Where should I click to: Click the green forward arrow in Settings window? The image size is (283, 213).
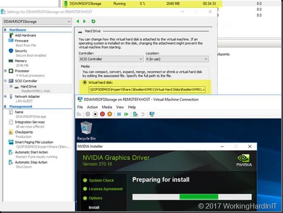[85, 21]
